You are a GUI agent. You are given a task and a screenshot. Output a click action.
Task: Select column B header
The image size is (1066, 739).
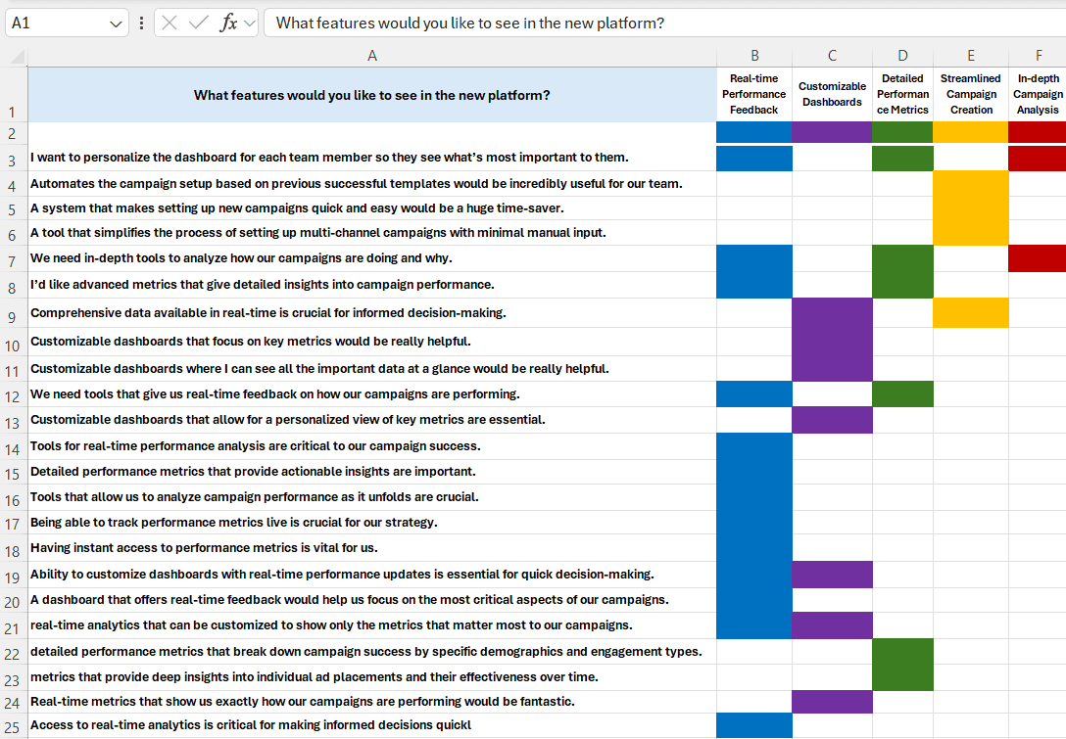pyautogui.click(x=754, y=56)
